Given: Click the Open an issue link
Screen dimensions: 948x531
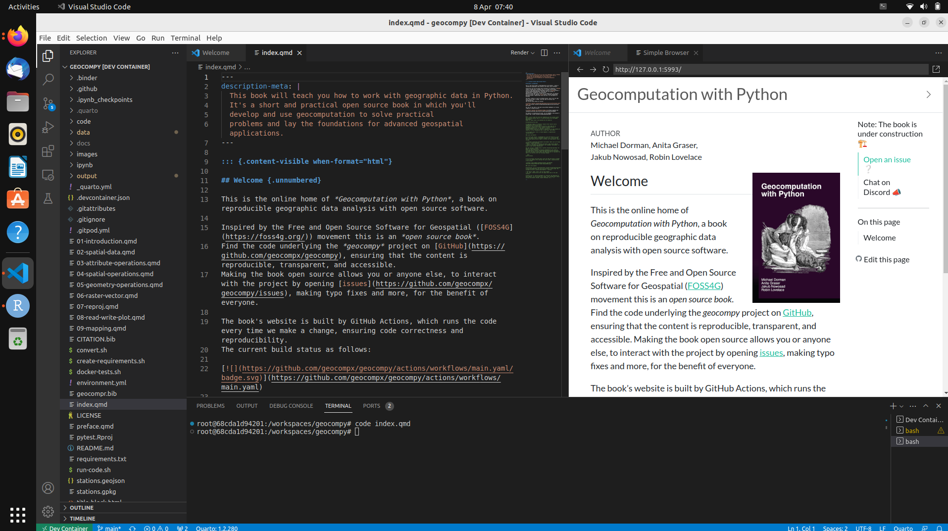Looking at the screenshot, I should point(887,159).
